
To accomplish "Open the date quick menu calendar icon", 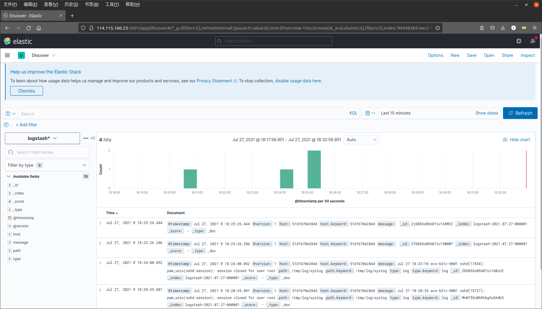I will coord(370,113).
